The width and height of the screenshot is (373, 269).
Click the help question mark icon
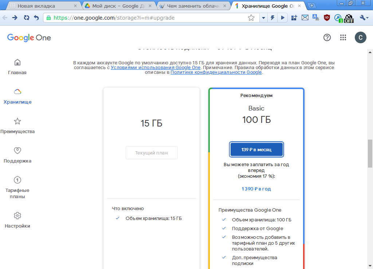pos(327,37)
